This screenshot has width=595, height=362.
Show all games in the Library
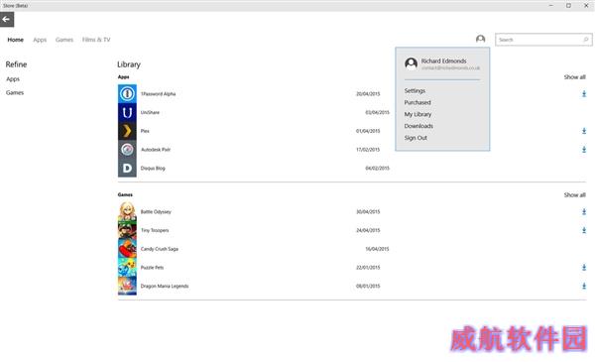click(574, 195)
